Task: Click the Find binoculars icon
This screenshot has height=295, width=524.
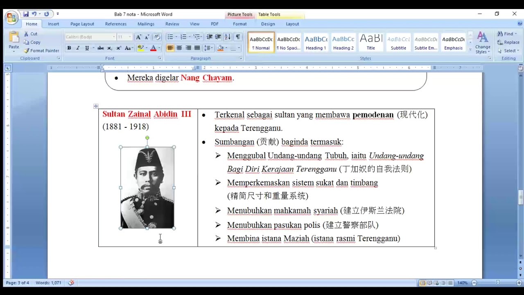Action: pos(500,34)
